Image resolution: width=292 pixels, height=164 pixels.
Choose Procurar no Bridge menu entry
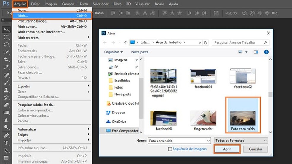[33, 21]
